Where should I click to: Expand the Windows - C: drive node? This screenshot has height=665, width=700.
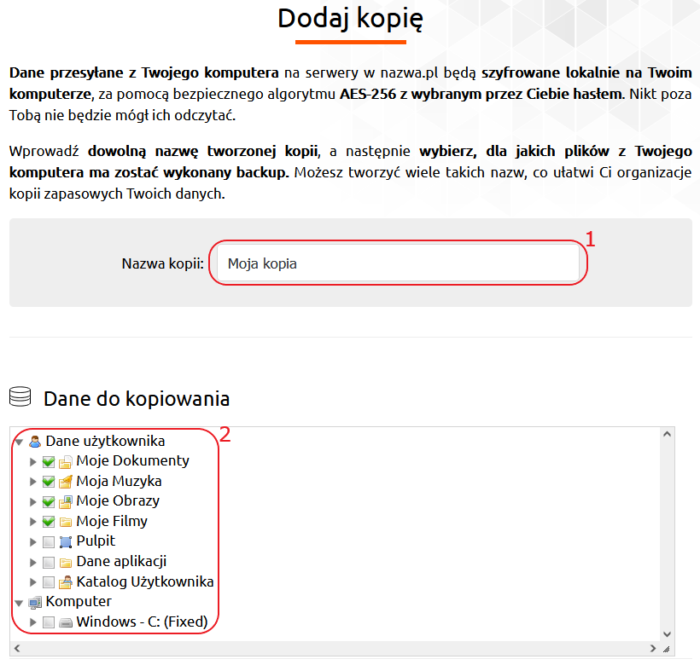(32, 622)
